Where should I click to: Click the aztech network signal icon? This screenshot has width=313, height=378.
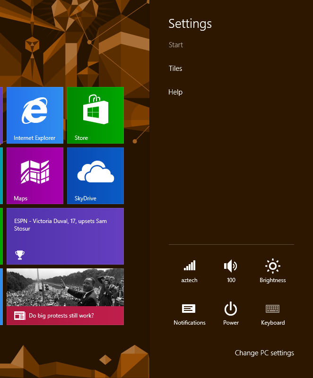point(190,266)
